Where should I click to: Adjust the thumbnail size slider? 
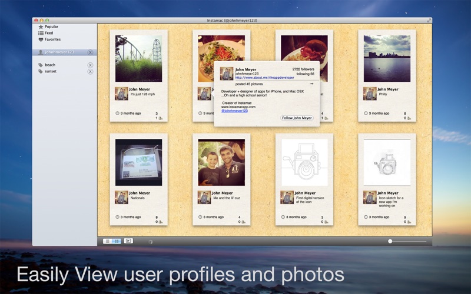pyautogui.click(x=390, y=241)
